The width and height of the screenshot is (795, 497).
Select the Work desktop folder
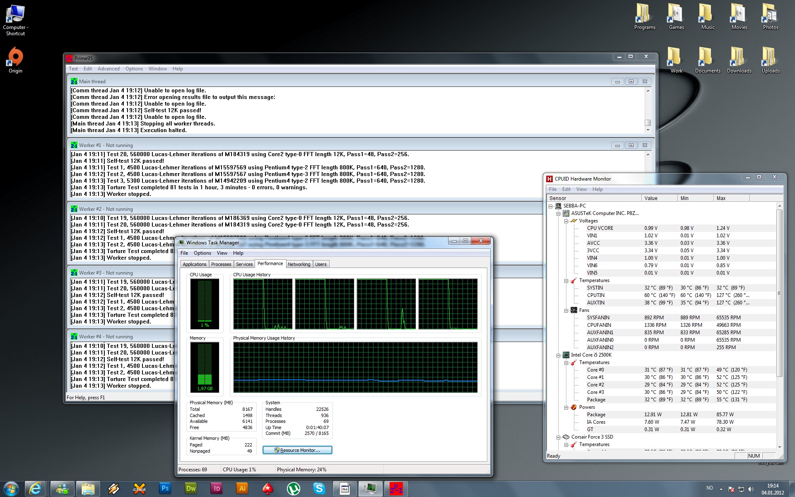(676, 60)
